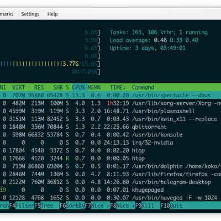Click the F9 Kill button
This screenshot has width=221, height=221.
148,206
